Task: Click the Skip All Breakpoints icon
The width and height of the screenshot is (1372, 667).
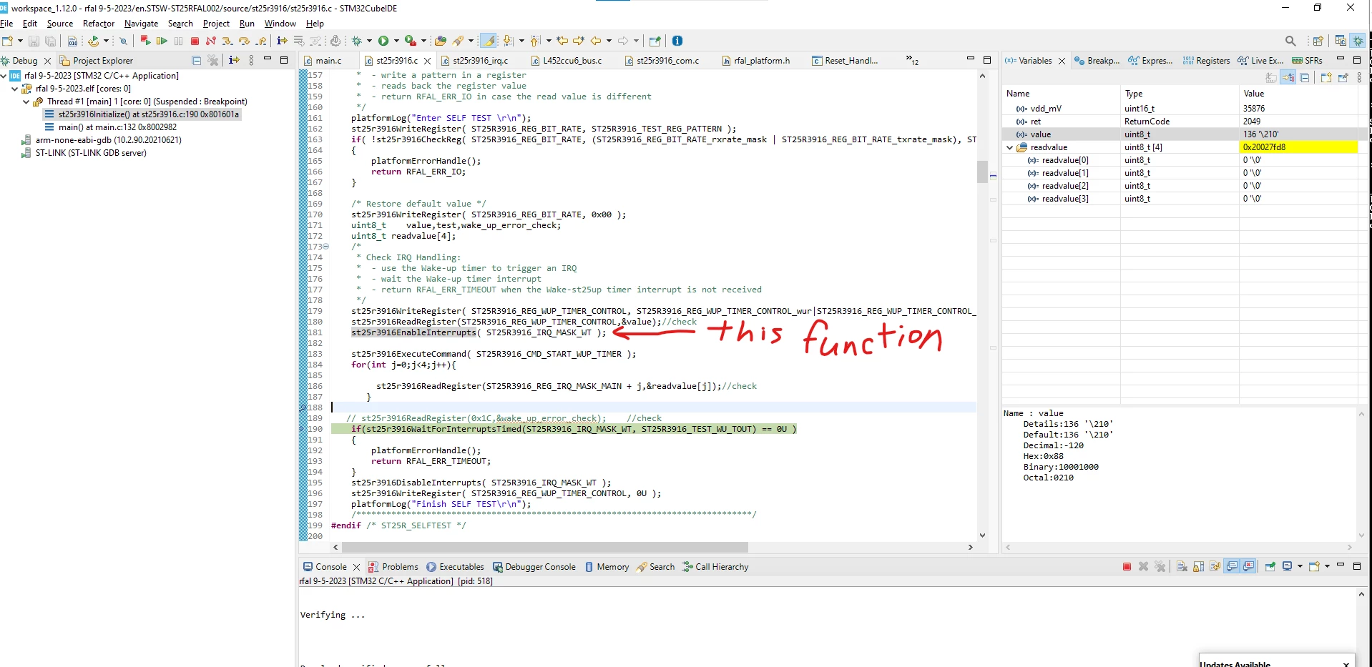Action: [123, 41]
